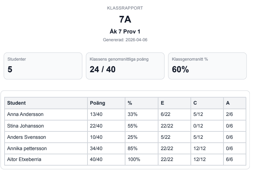The height and width of the screenshot is (173, 253).
Task: Click the 40/40 score cell
Action: [97, 160]
